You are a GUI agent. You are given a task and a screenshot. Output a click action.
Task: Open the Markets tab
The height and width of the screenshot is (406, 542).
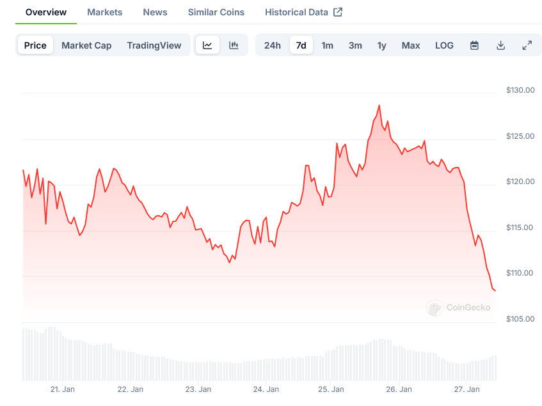tap(104, 12)
